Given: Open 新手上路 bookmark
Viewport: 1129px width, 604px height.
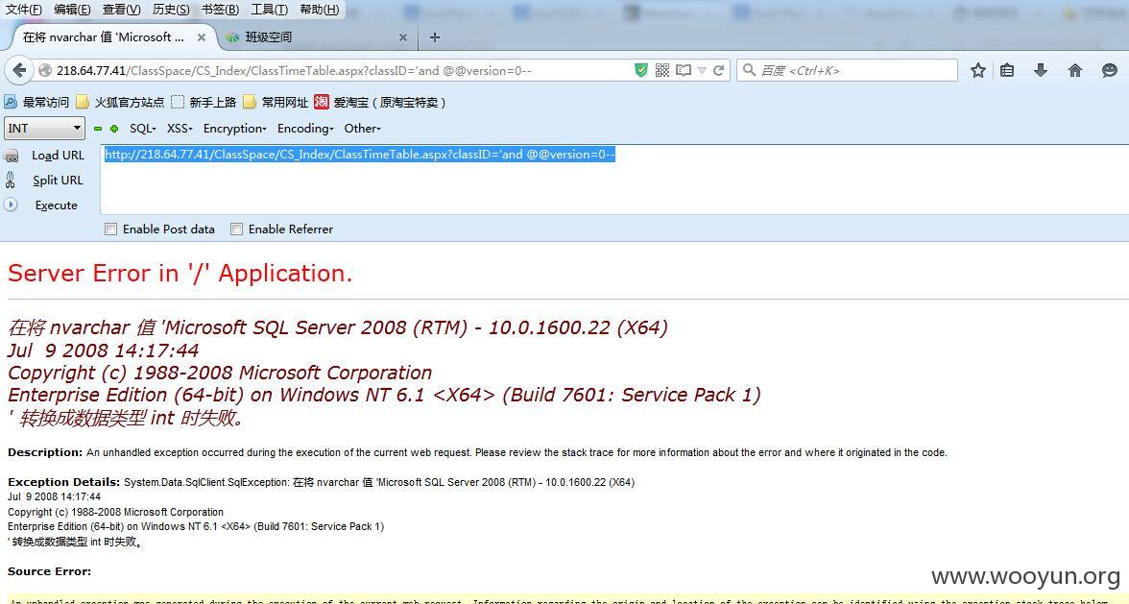Looking at the screenshot, I should pyautogui.click(x=204, y=102).
